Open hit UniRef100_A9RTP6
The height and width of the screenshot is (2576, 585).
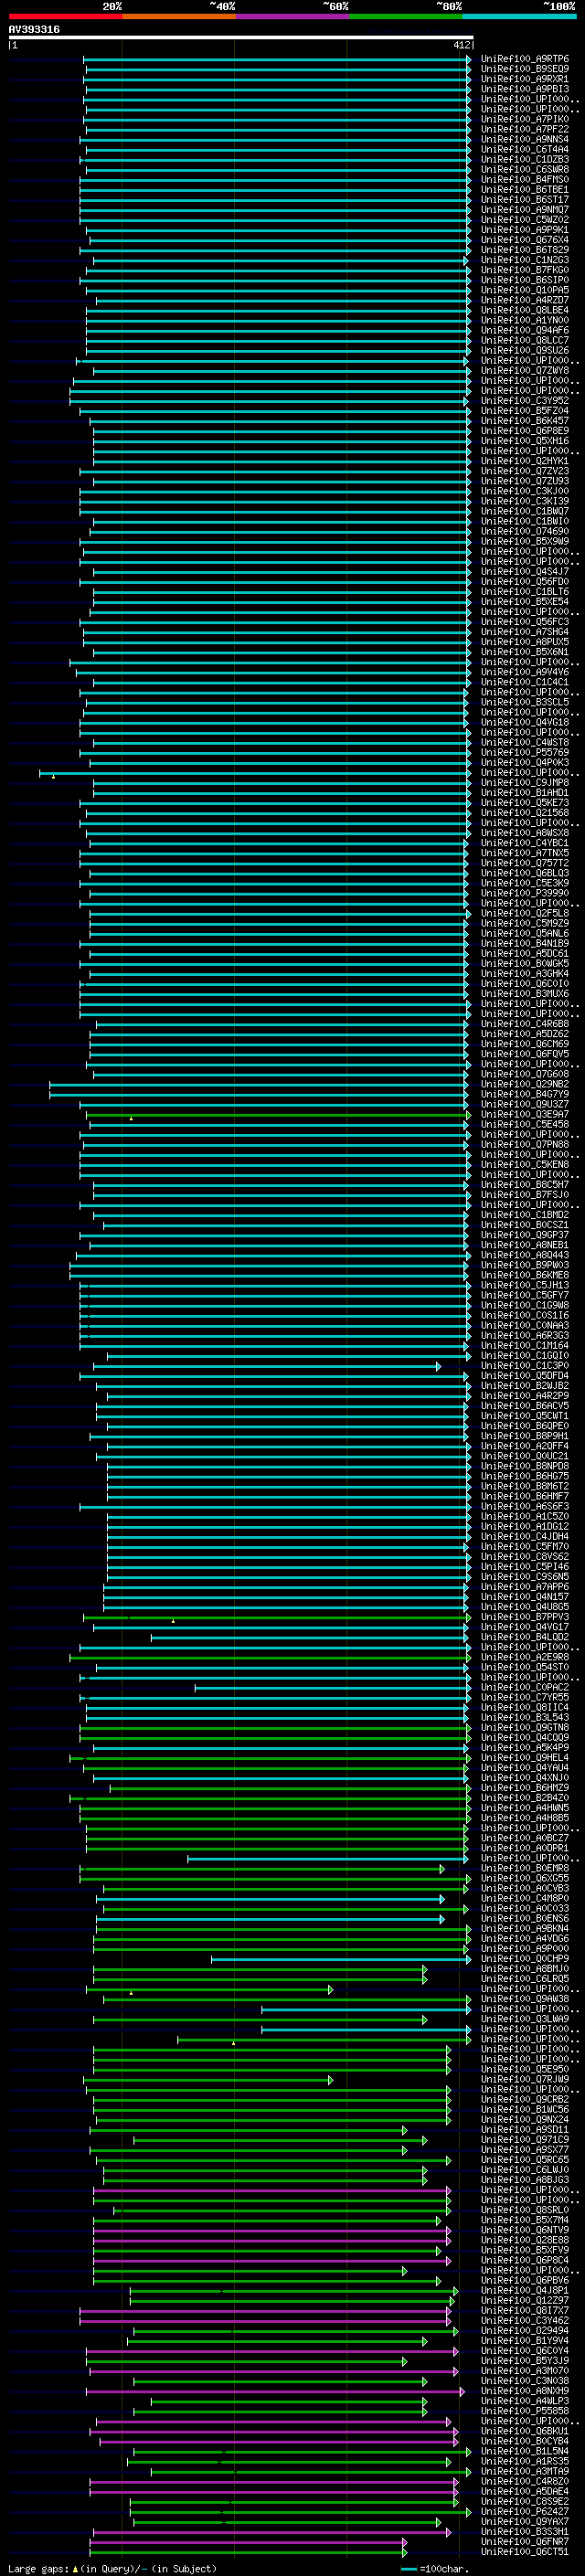525,59
